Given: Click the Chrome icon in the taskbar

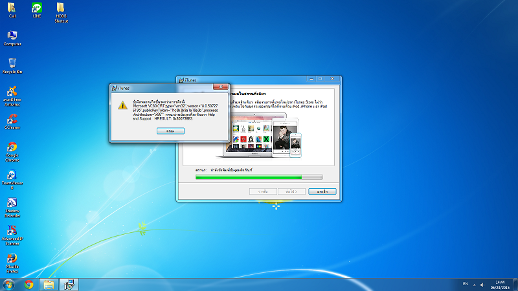Looking at the screenshot, I should click(28, 285).
